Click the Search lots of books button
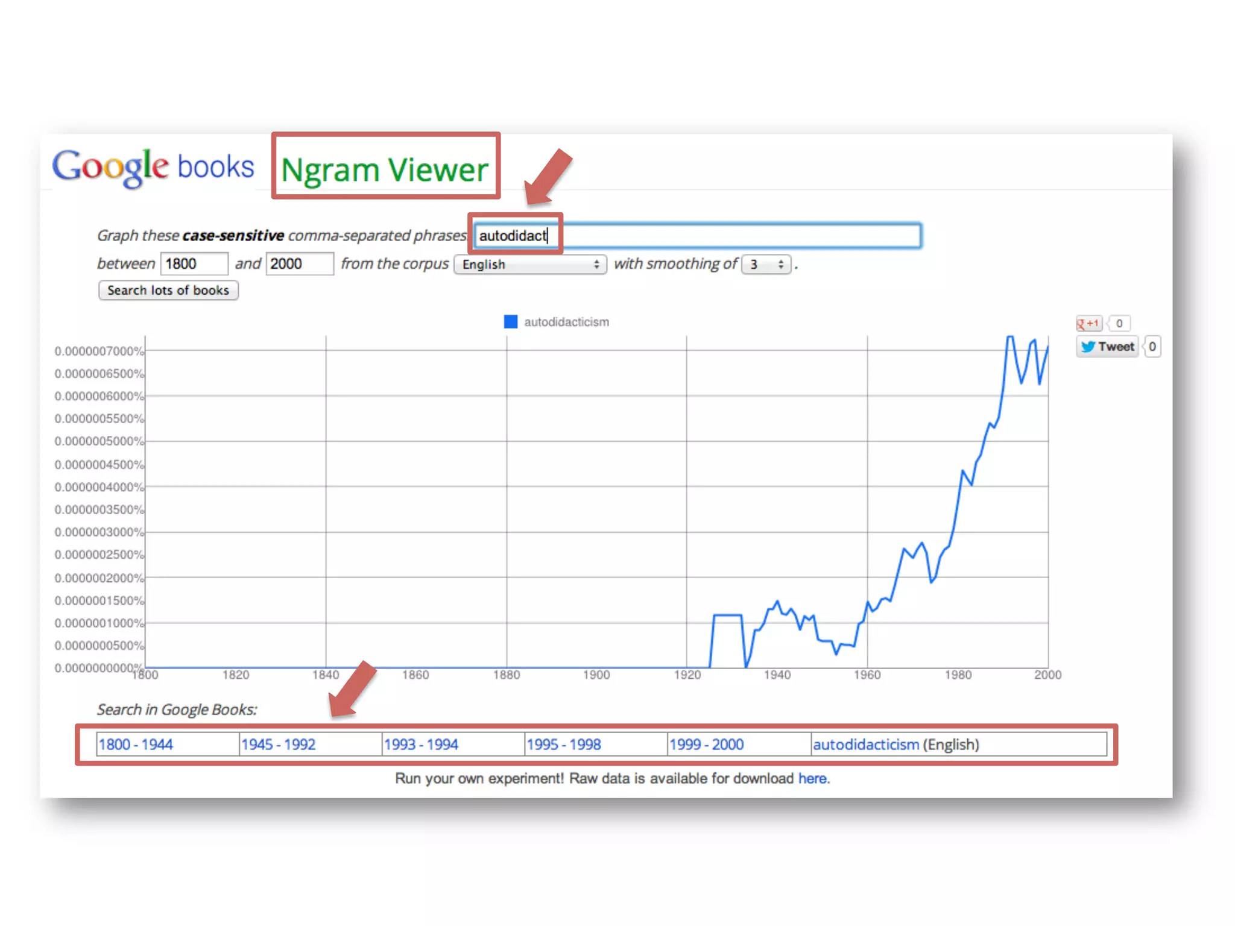The width and height of the screenshot is (1235, 926). click(168, 291)
